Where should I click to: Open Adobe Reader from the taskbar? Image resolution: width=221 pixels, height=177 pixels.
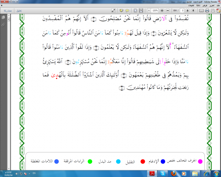click(x=152, y=173)
